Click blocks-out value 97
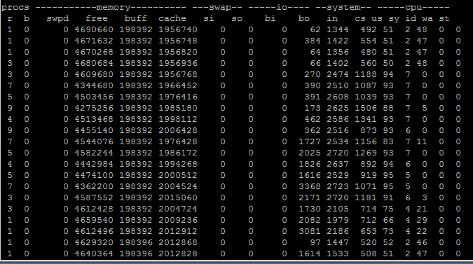Image resolution: width=473 pixels, height=264 pixels. (x=315, y=242)
